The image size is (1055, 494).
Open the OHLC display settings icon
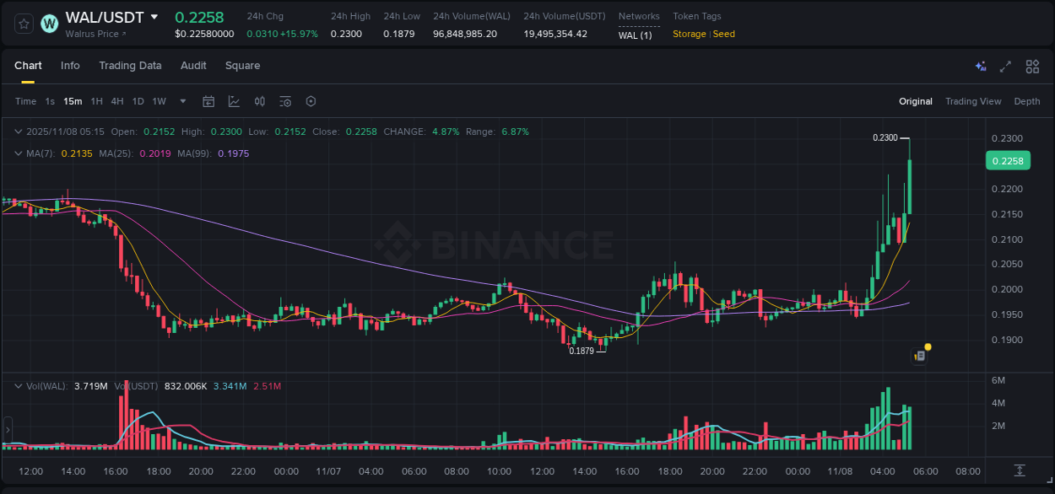[260, 101]
